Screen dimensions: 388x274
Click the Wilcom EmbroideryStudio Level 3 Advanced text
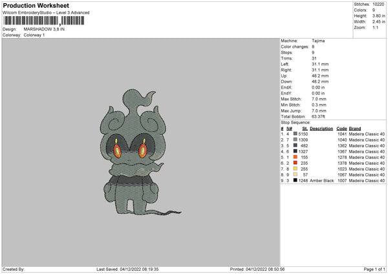46,13
